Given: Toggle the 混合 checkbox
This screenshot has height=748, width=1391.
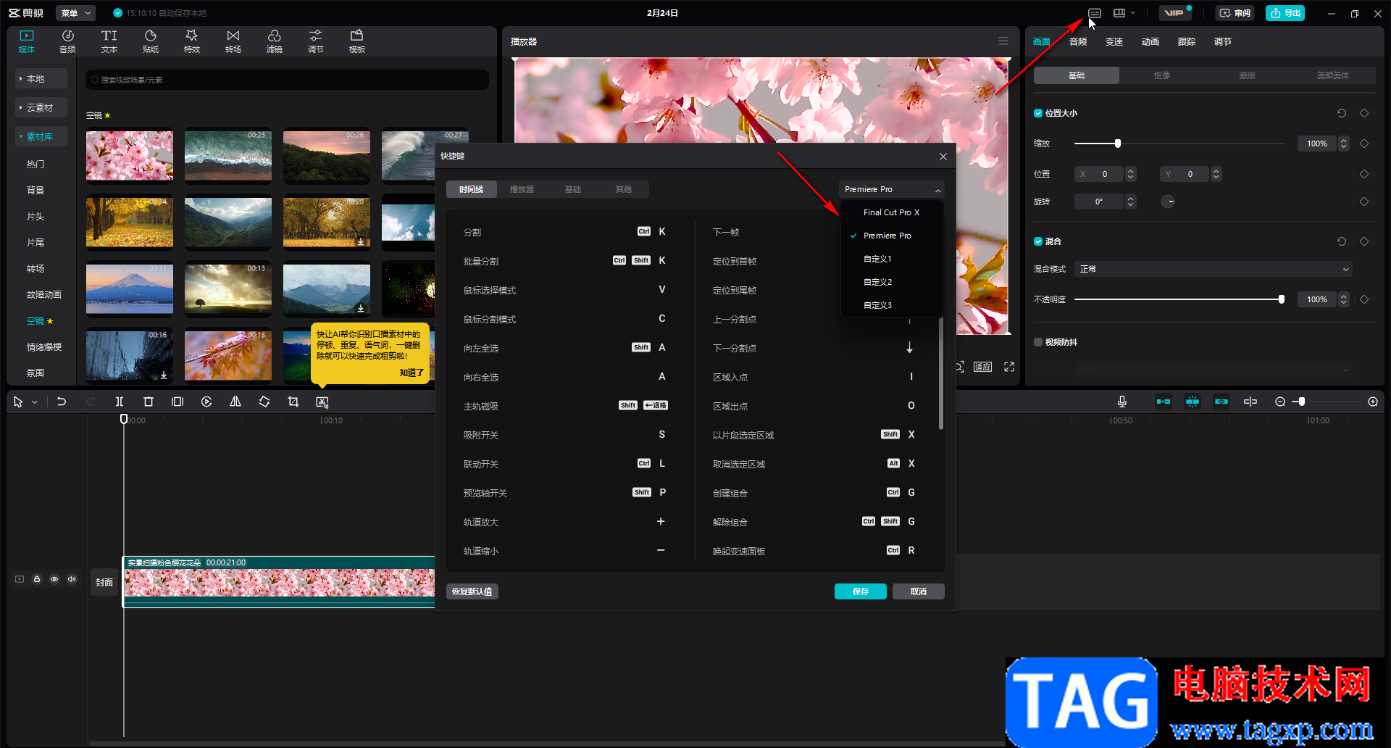Looking at the screenshot, I should click(x=1038, y=241).
